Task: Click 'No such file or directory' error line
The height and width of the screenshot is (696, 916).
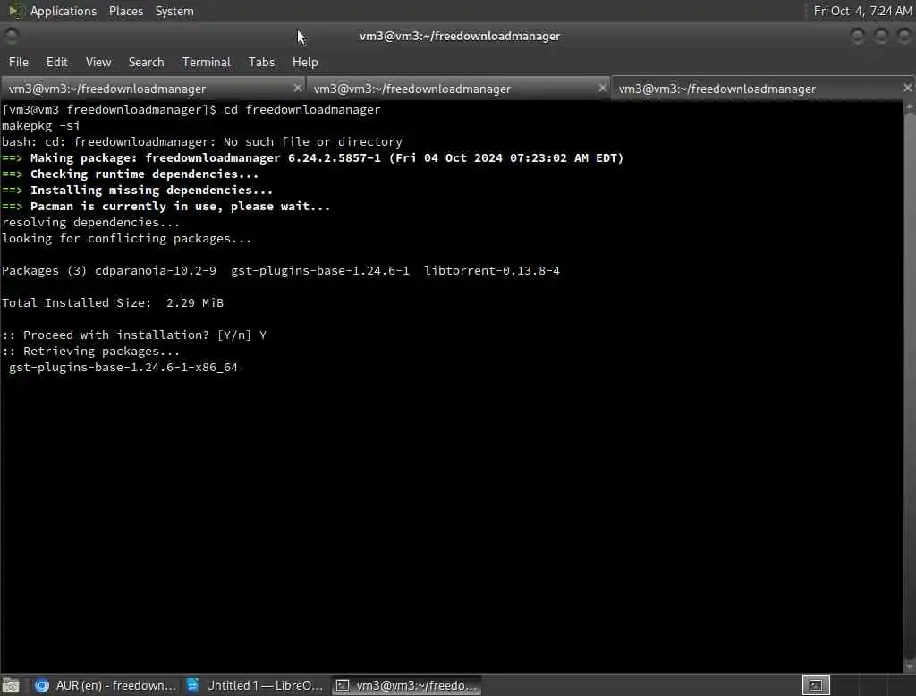Action: 202,141
